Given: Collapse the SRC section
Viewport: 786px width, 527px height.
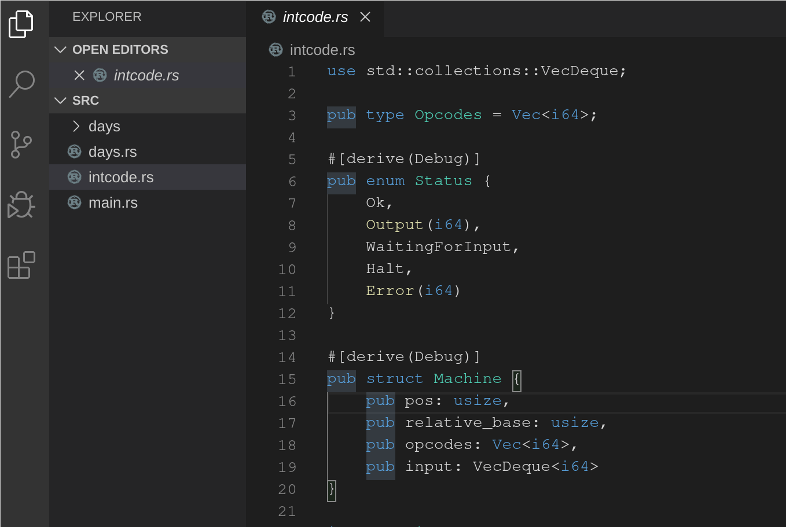Looking at the screenshot, I should [60, 100].
